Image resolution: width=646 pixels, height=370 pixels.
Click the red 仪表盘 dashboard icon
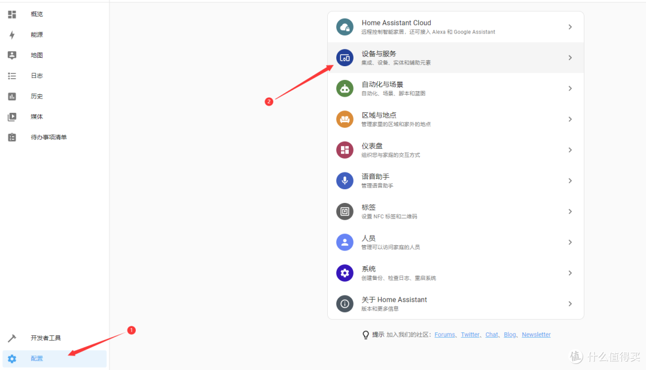[345, 150]
